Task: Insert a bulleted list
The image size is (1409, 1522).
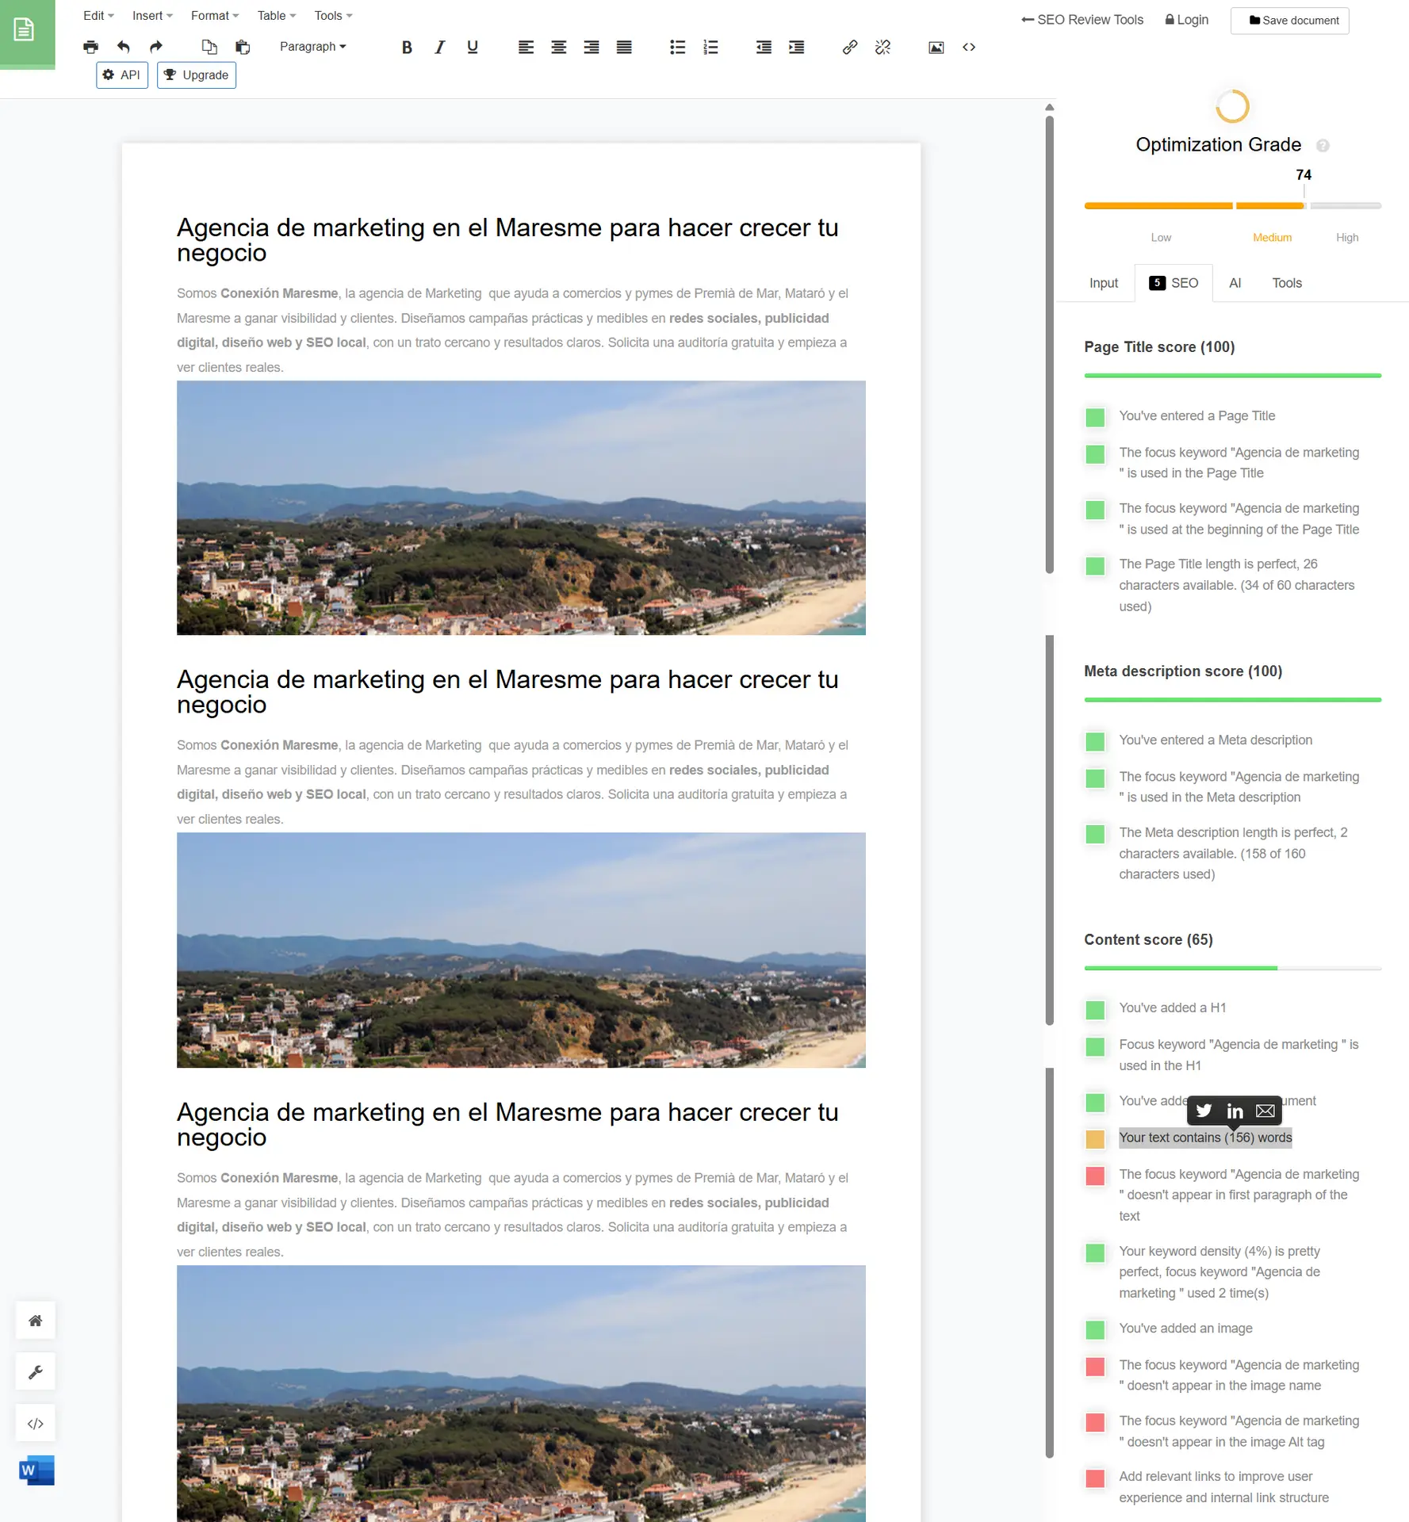Action: tap(677, 48)
